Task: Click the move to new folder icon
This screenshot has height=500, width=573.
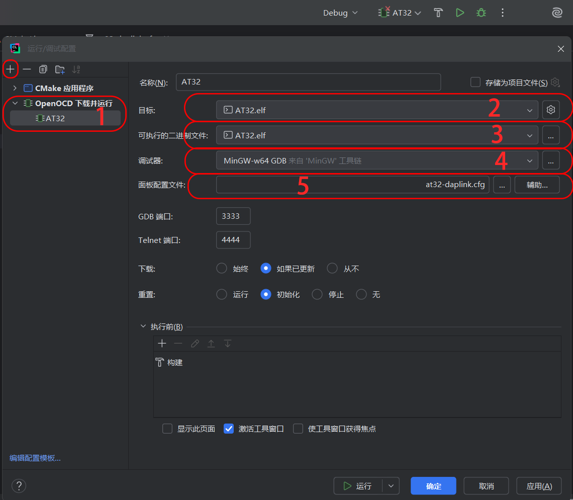Action: (60, 69)
